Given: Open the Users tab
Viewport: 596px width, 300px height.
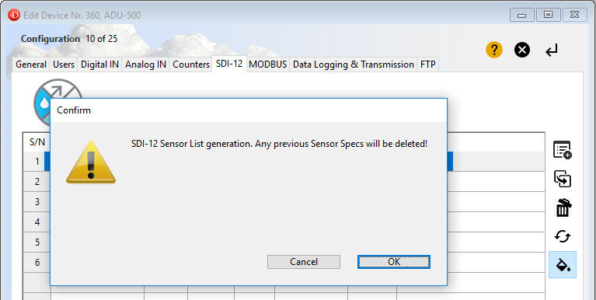Looking at the screenshot, I should 64,65.
